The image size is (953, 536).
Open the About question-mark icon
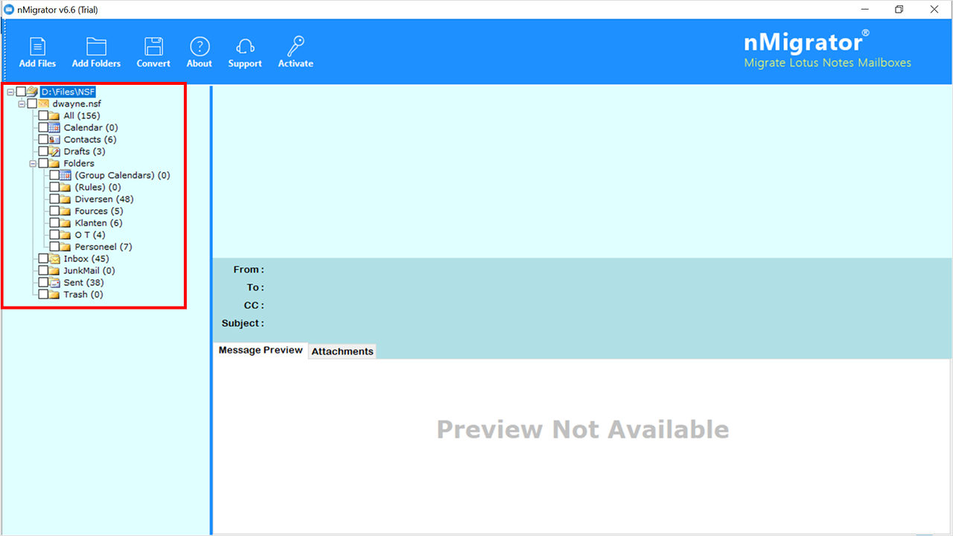(x=200, y=46)
